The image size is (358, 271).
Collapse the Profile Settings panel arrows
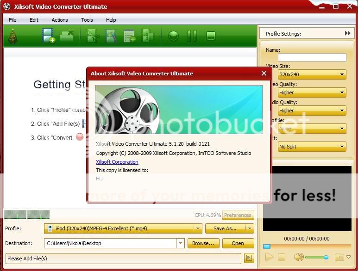tap(347, 33)
